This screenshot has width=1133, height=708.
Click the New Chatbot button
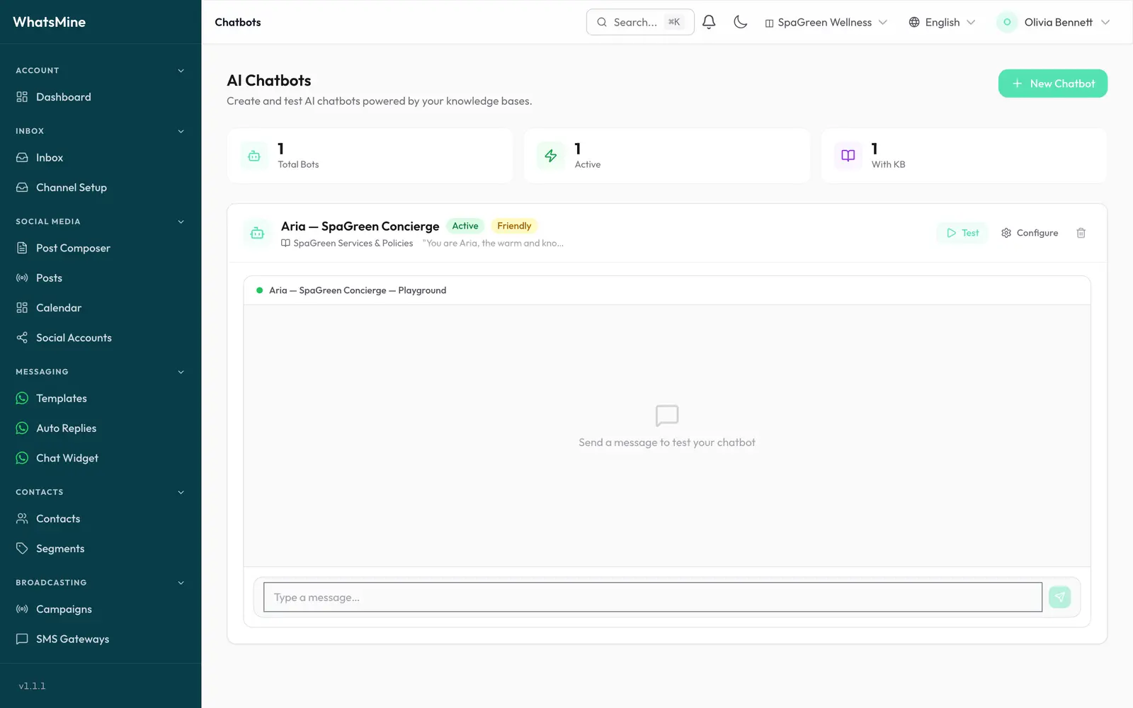pyautogui.click(x=1053, y=84)
